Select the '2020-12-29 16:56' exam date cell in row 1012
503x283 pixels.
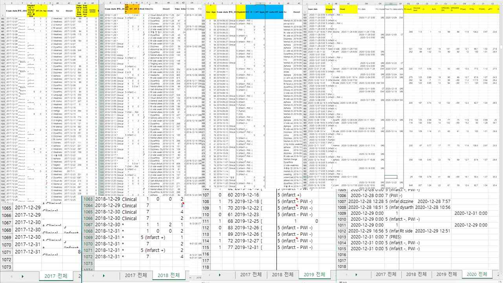pyautogui.click(x=366, y=231)
